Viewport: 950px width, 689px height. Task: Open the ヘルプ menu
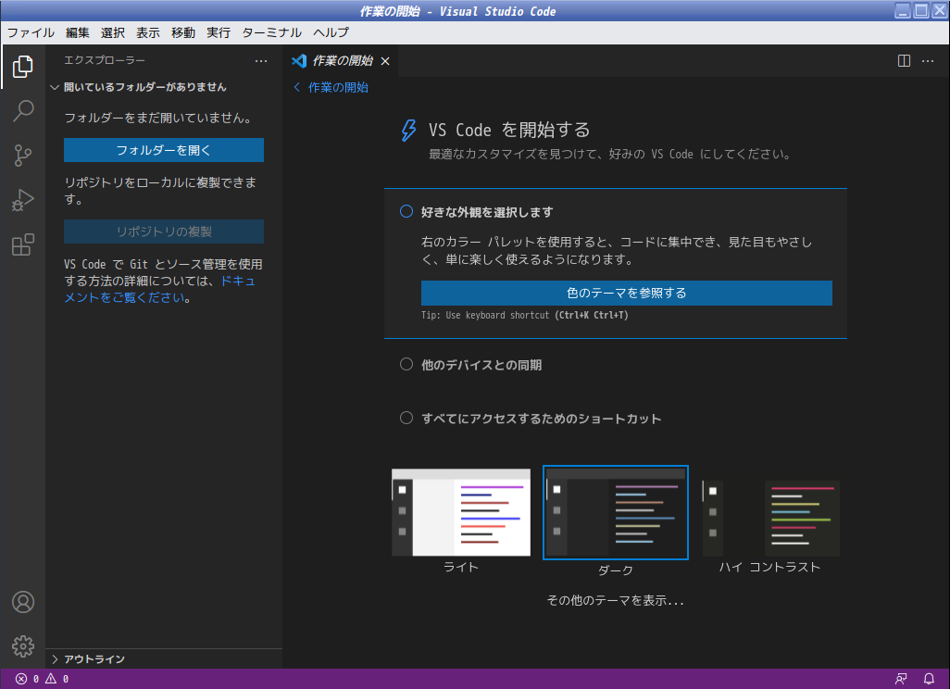(x=331, y=32)
